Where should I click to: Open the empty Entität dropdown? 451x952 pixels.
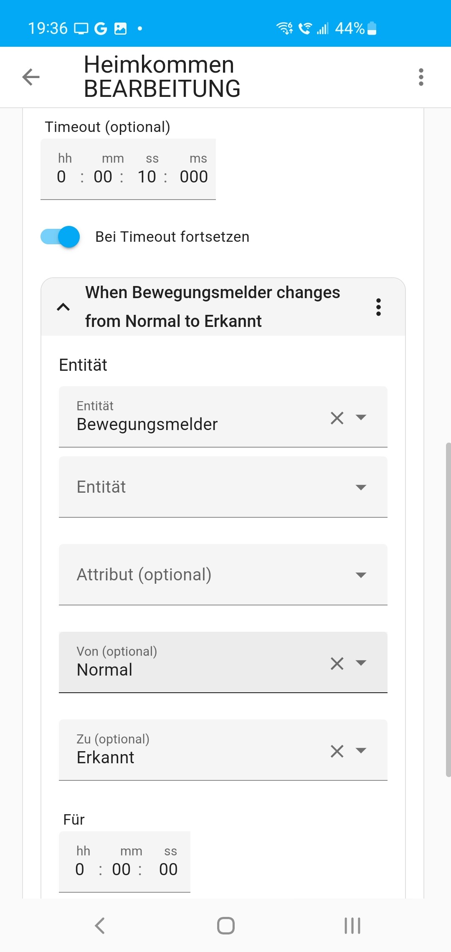click(x=361, y=487)
